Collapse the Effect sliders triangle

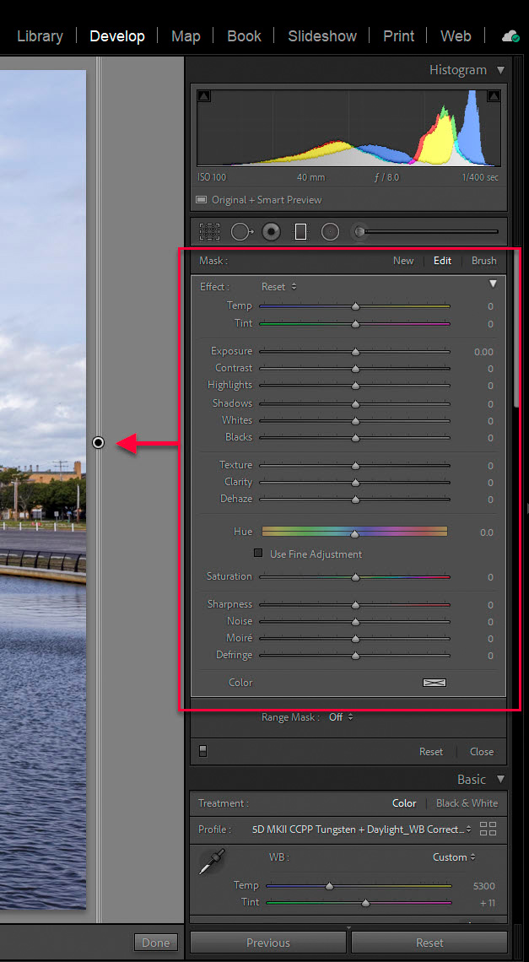tap(493, 284)
